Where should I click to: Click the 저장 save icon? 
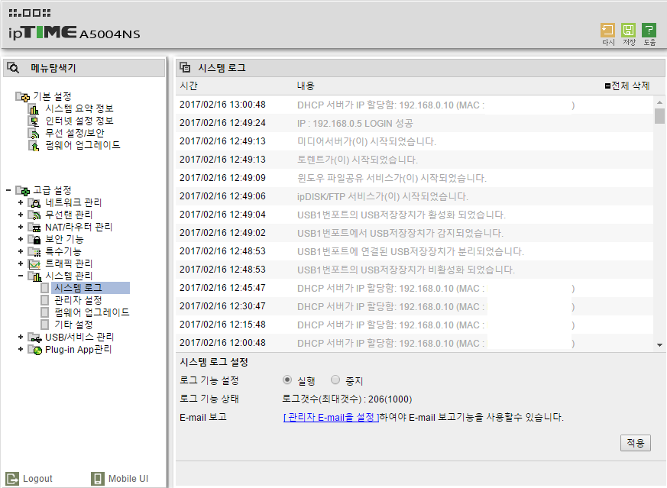point(628,31)
